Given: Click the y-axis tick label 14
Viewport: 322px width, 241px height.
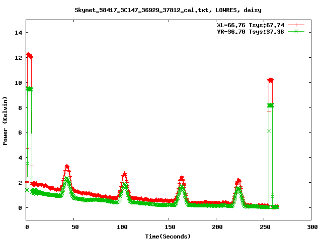Looking at the screenshot, I should (x=18, y=33).
